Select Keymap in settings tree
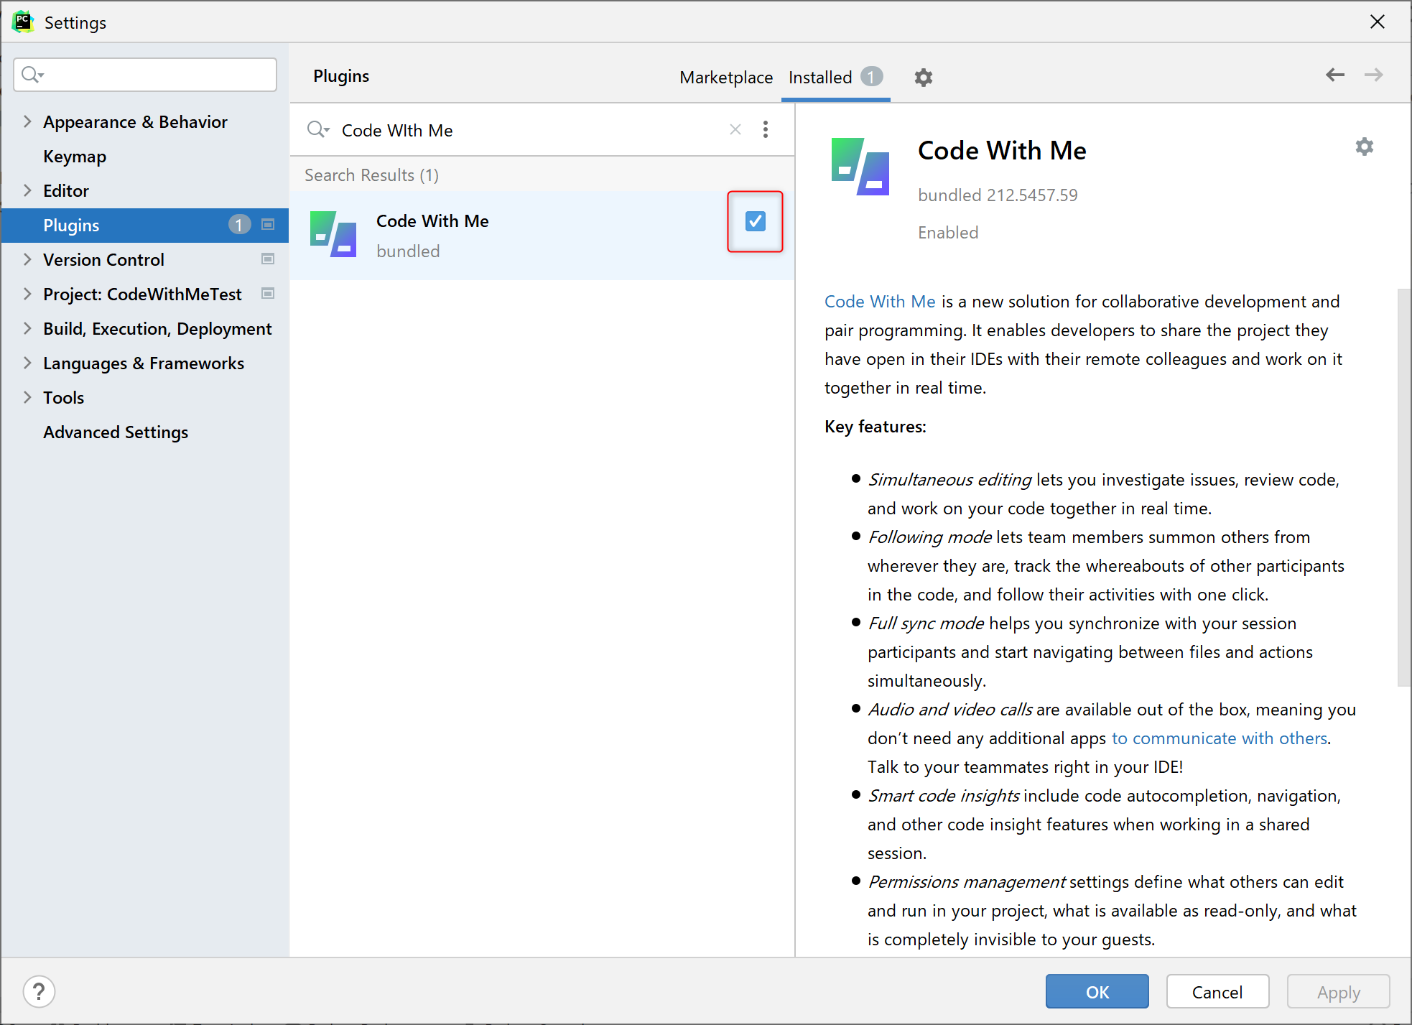Viewport: 1412px width, 1025px height. point(75,157)
